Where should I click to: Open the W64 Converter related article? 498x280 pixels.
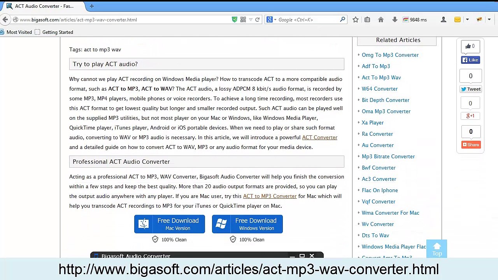(380, 89)
